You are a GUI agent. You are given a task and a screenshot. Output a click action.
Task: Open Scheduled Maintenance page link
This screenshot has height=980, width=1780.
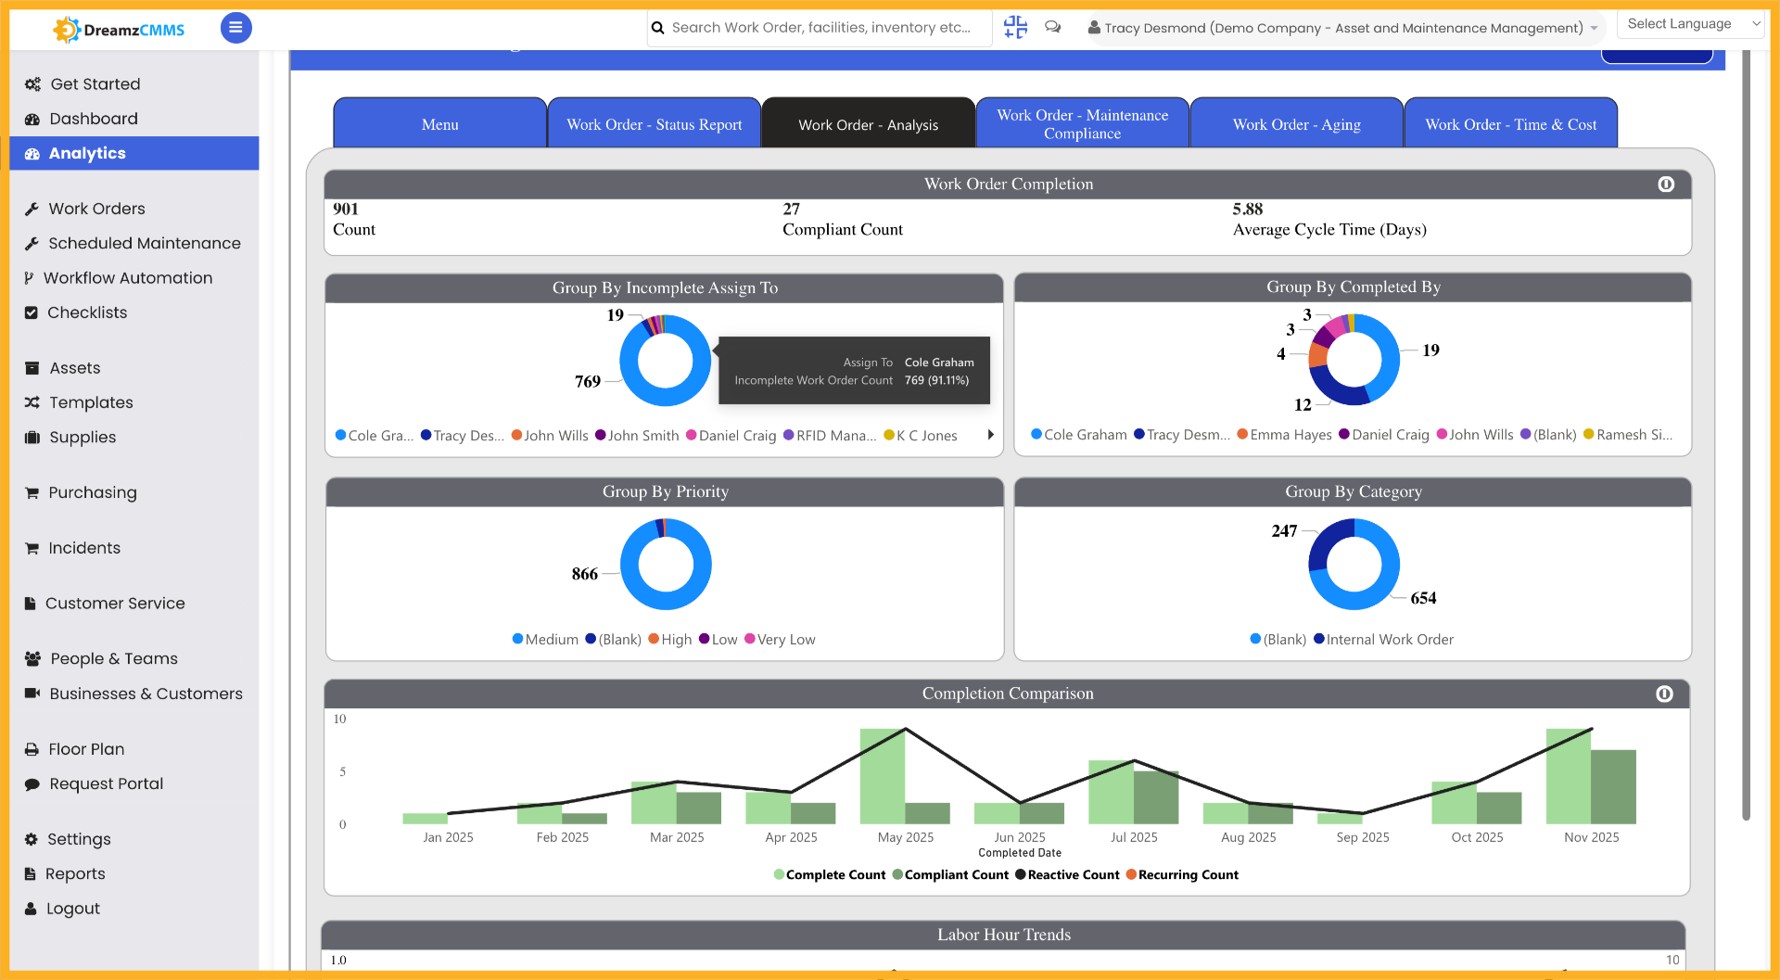coord(145,244)
